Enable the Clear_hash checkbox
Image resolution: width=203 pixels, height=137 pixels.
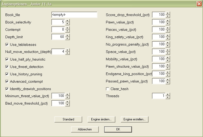click(107, 89)
